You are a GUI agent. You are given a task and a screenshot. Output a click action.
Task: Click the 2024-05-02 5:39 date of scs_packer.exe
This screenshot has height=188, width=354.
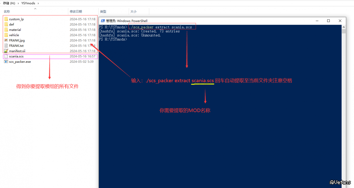click(x=82, y=62)
